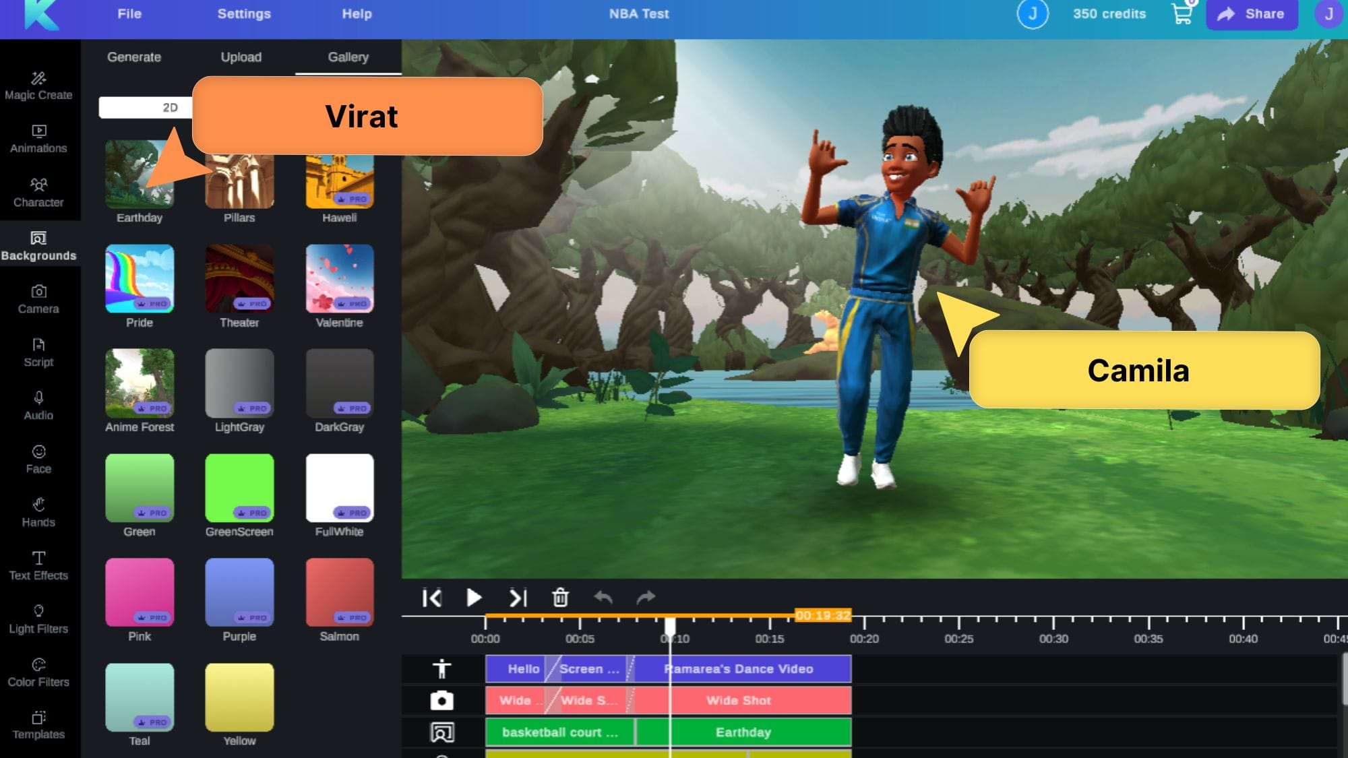This screenshot has height=758, width=1348.
Task: Click delete button in toolbar
Action: pos(560,598)
